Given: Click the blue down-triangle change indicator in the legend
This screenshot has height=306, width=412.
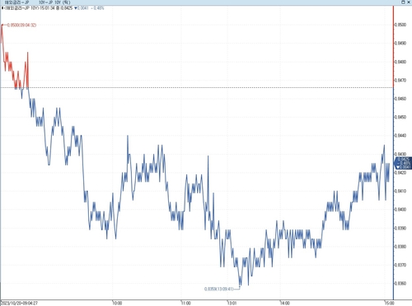Looking at the screenshot, I should pyautogui.click(x=76, y=8).
